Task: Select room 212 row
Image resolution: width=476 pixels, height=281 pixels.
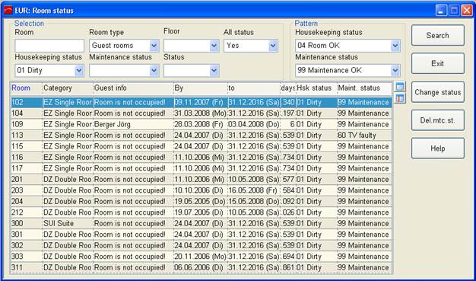Action: (202, 212)
